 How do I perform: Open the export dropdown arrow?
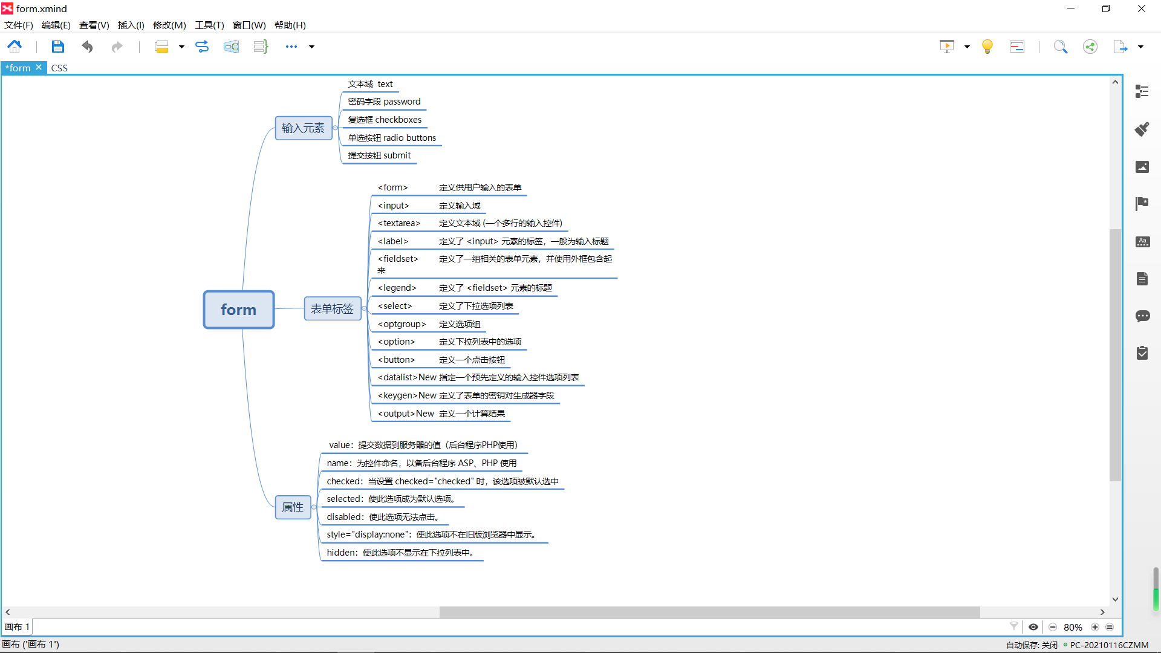pyautogui.click(x=1140, y=47)
